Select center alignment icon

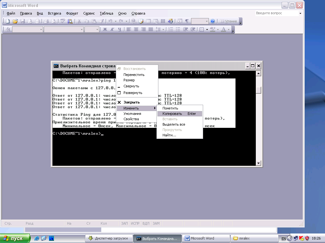click(136, 29)
